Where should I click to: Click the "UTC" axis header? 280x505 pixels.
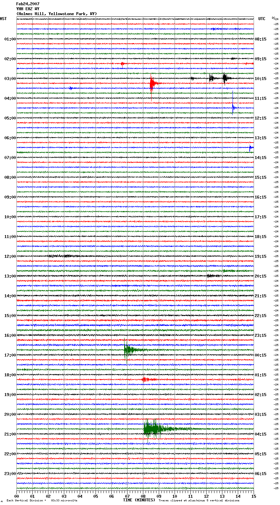click(x=262, y=19)
